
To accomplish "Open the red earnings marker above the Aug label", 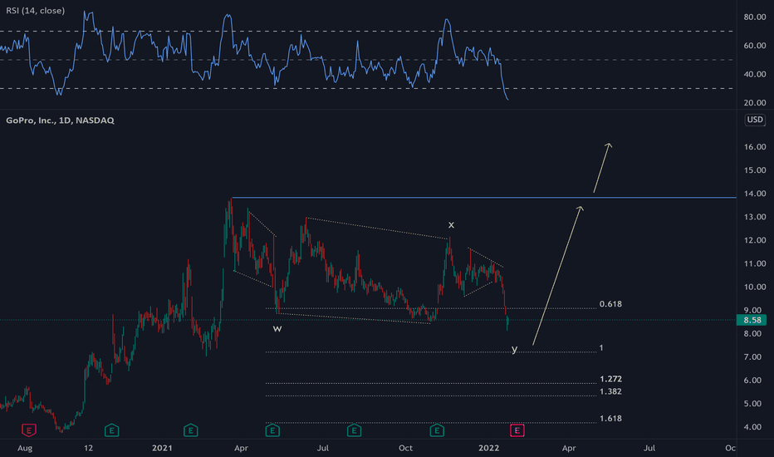I will click(x=29, y=430).
